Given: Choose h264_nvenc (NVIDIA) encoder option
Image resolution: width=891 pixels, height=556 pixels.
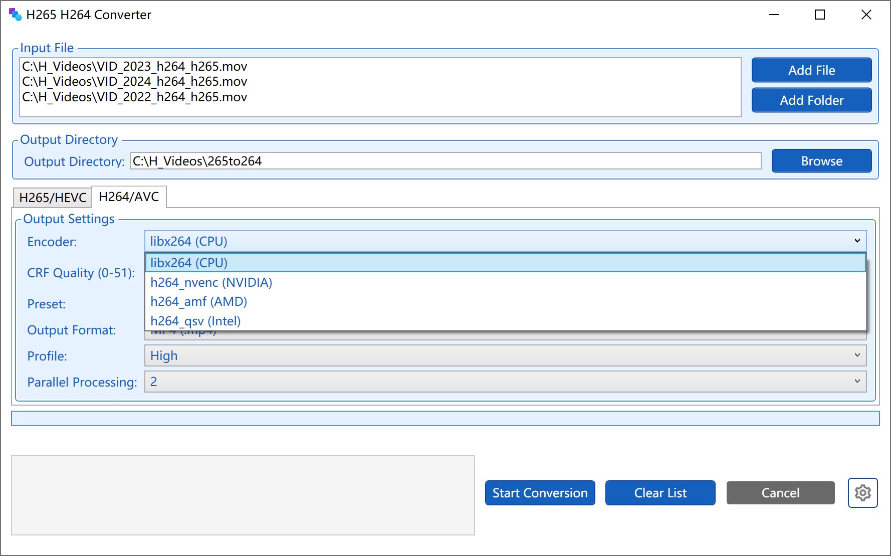Looking at the screenshot, I should pyautogui.click(x=505, y=282).
